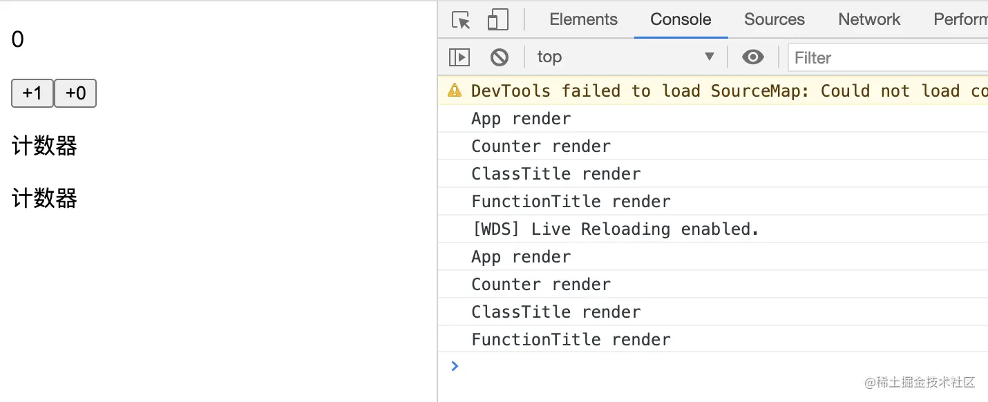The height and width of the screenshot is (402, 988).
Task: Click the last "FunctionTitle render" log entry
Action: 571,340
